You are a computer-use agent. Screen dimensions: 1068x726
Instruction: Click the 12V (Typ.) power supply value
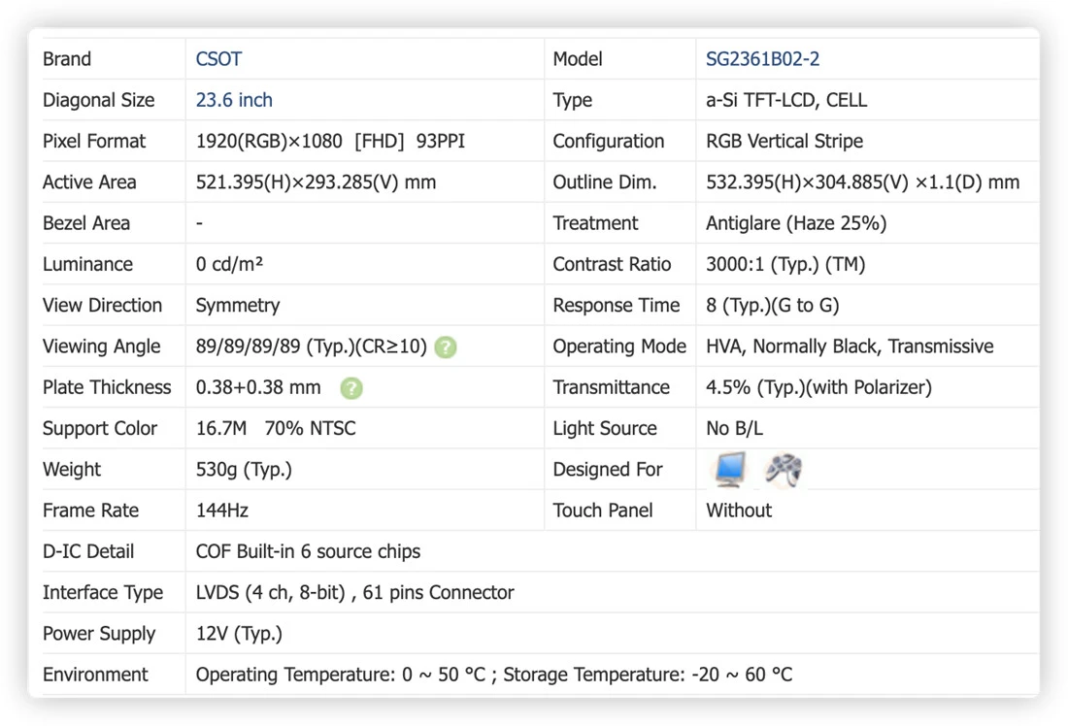(x=239, y=634)
